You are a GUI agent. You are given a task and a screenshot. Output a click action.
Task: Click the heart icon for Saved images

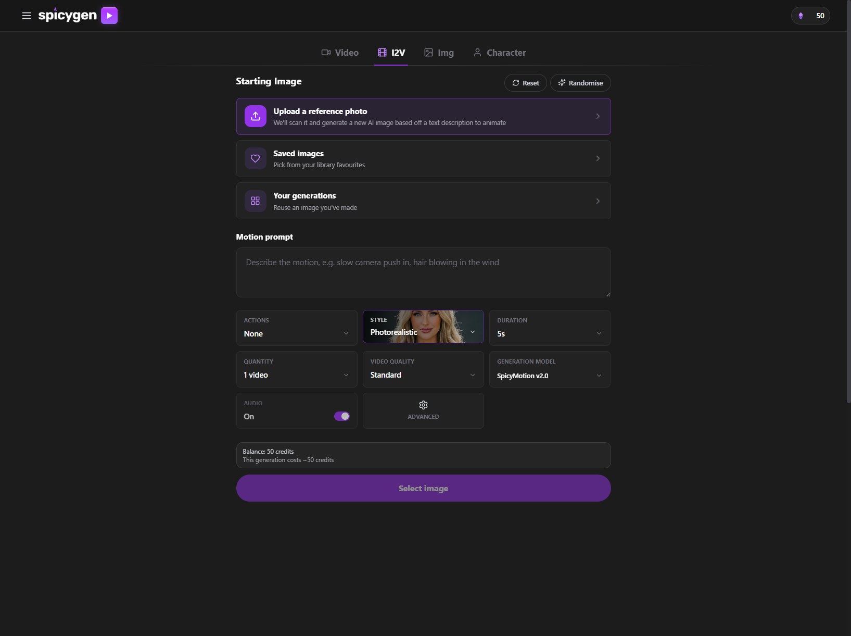pos(256,158)
